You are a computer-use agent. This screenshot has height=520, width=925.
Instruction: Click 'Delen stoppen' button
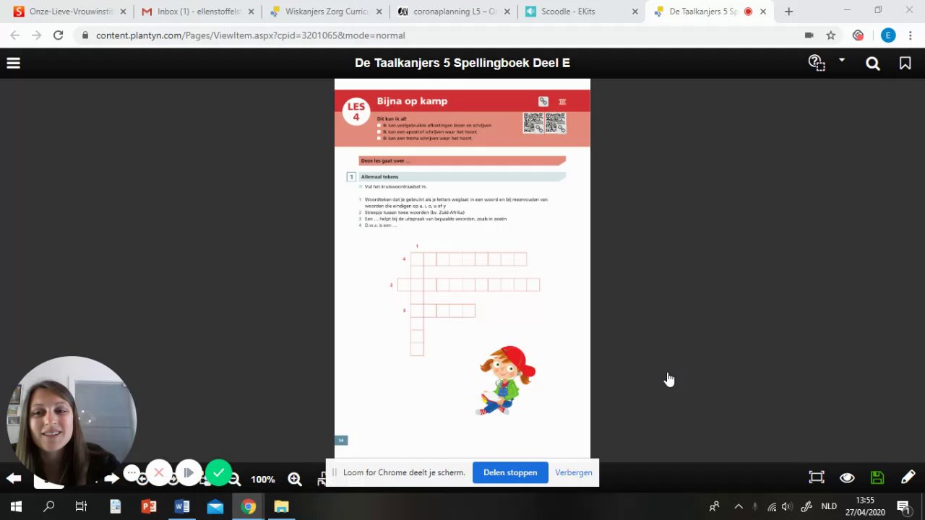(510, 472)
